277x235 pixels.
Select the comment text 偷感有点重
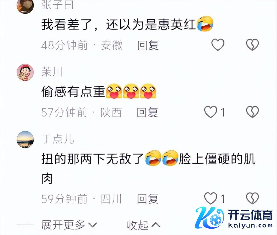[73, 92]
